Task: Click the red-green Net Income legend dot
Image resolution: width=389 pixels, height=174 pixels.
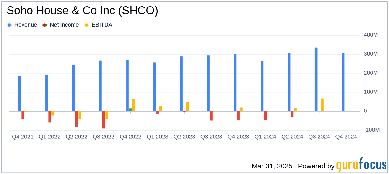Action: coord(44,25)
